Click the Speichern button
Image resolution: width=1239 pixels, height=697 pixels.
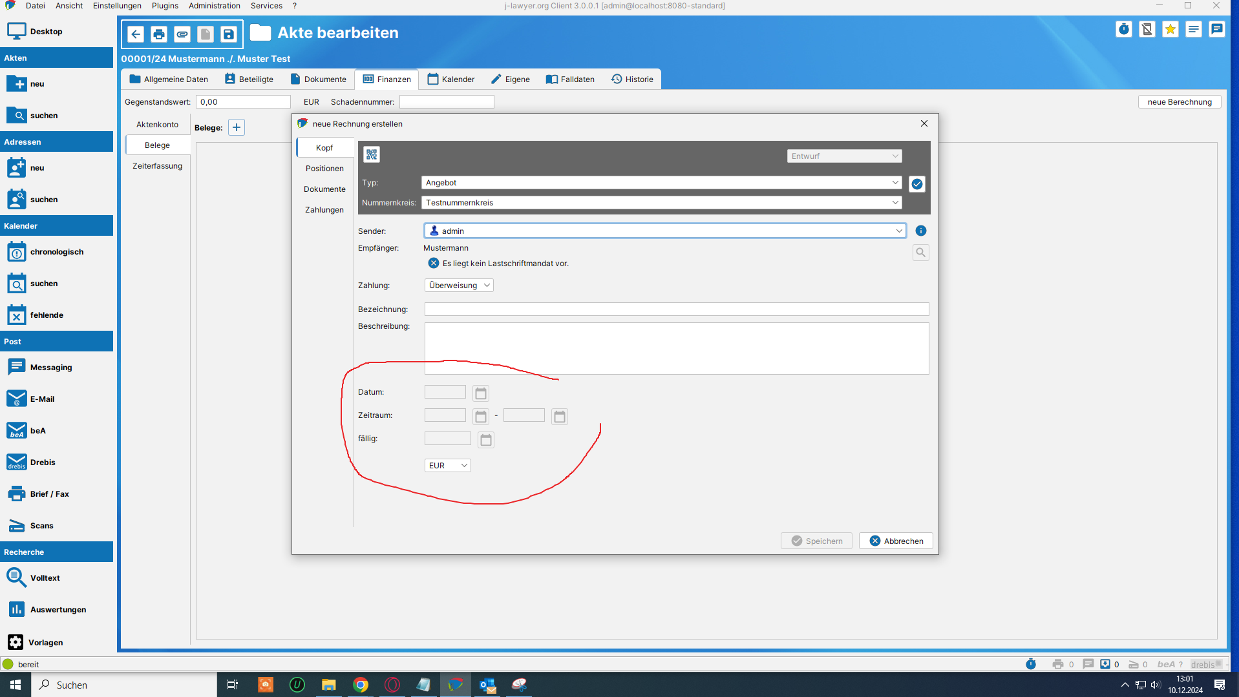pos(816,541)
